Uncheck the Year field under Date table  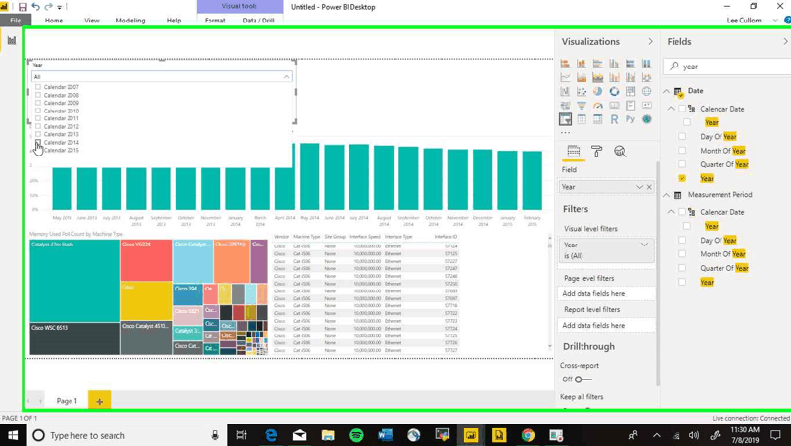[682, 178]
